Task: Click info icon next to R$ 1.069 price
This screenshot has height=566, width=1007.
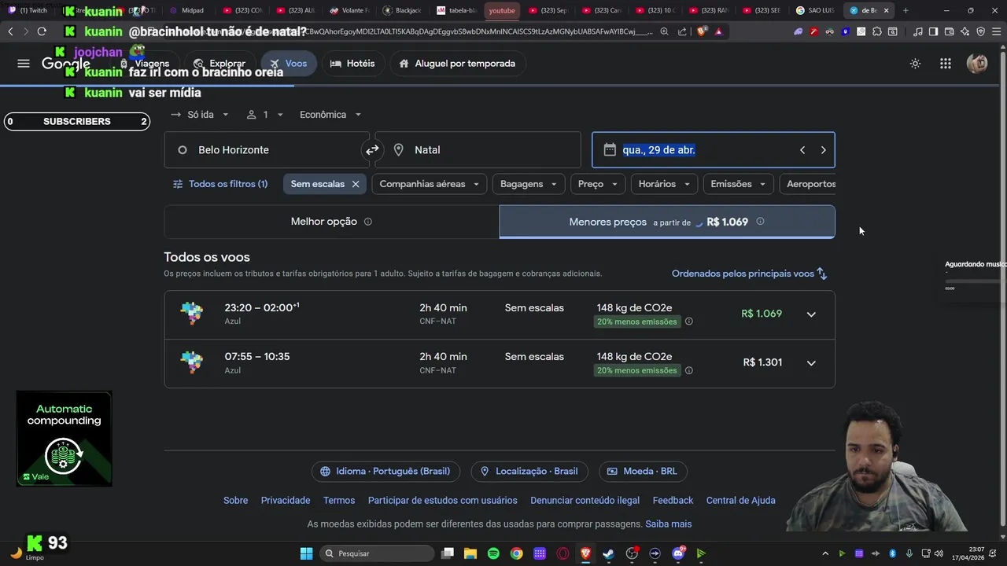Action: (760, 222)
